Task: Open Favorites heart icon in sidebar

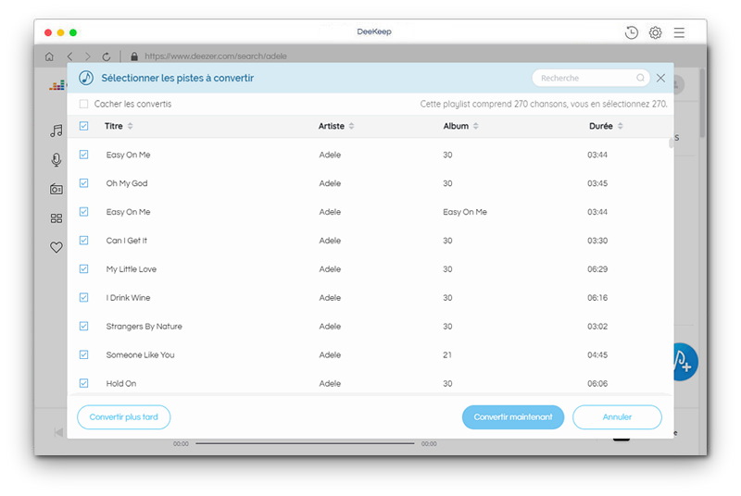Action: (57, 247)
